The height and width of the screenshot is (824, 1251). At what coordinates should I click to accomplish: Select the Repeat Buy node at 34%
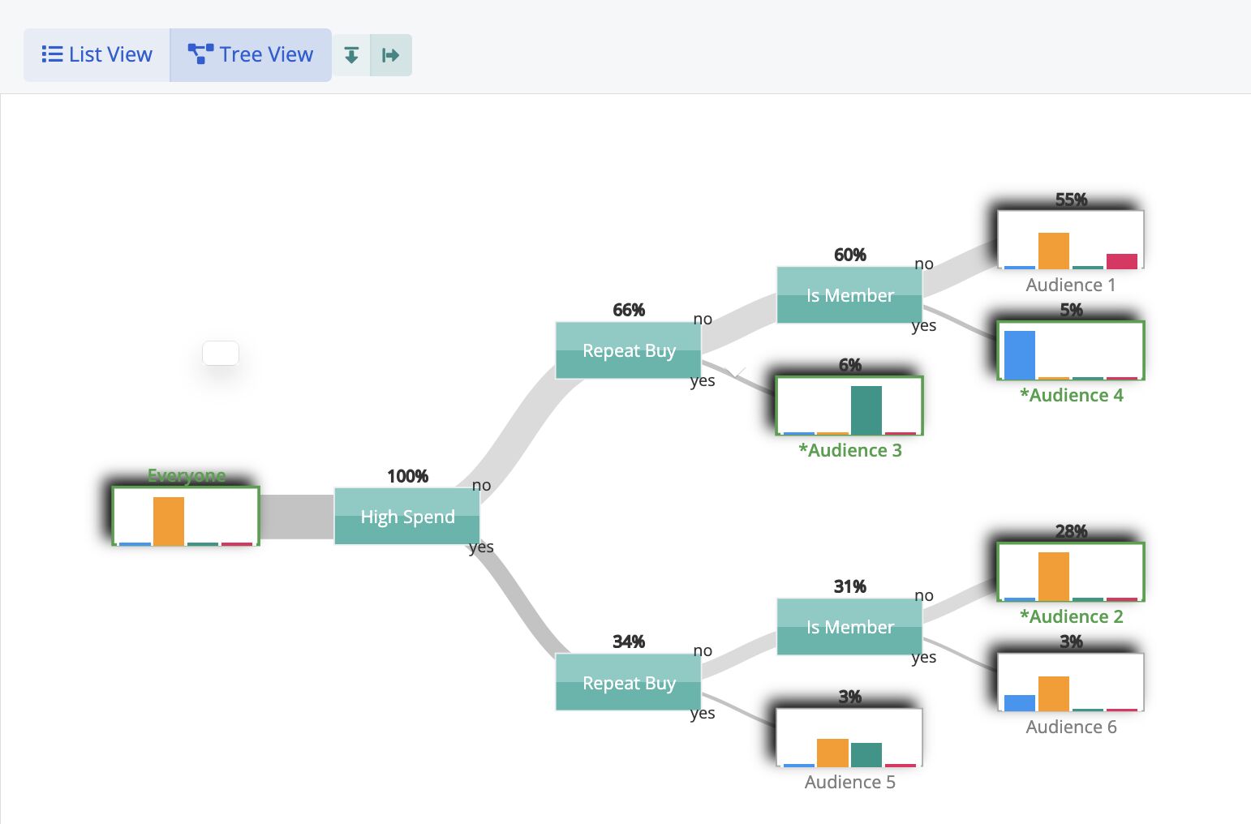coord(629,683)
